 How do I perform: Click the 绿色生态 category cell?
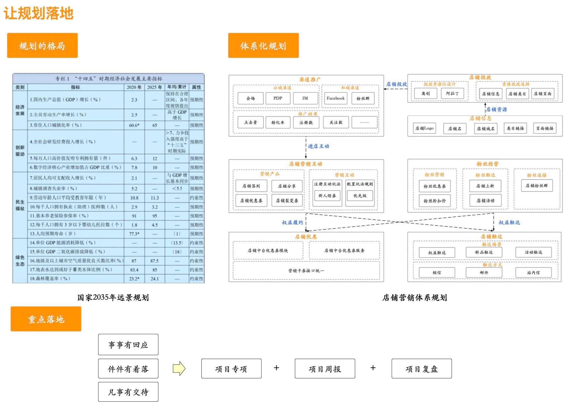coord(20,260)
